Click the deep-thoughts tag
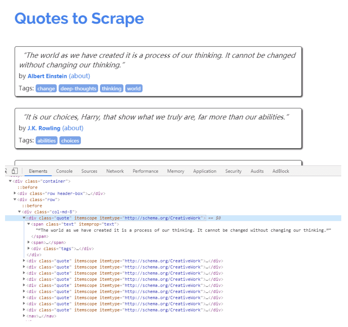348x327 pixels. point(78,89)
